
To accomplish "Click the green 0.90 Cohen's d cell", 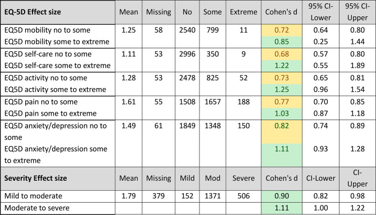I will click(x=281, y=196).
